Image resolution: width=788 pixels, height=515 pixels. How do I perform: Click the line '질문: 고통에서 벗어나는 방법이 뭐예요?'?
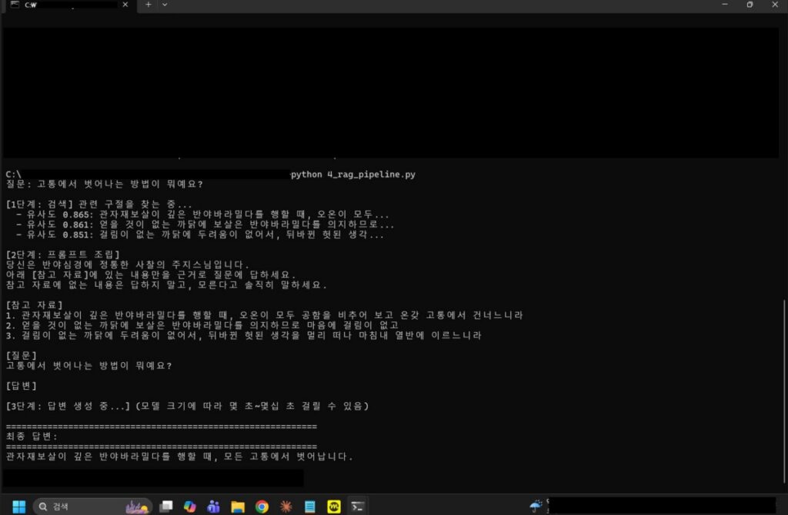104,184
